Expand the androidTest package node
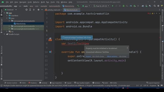Viewport: 164px width, 92px height. (9, 26)
